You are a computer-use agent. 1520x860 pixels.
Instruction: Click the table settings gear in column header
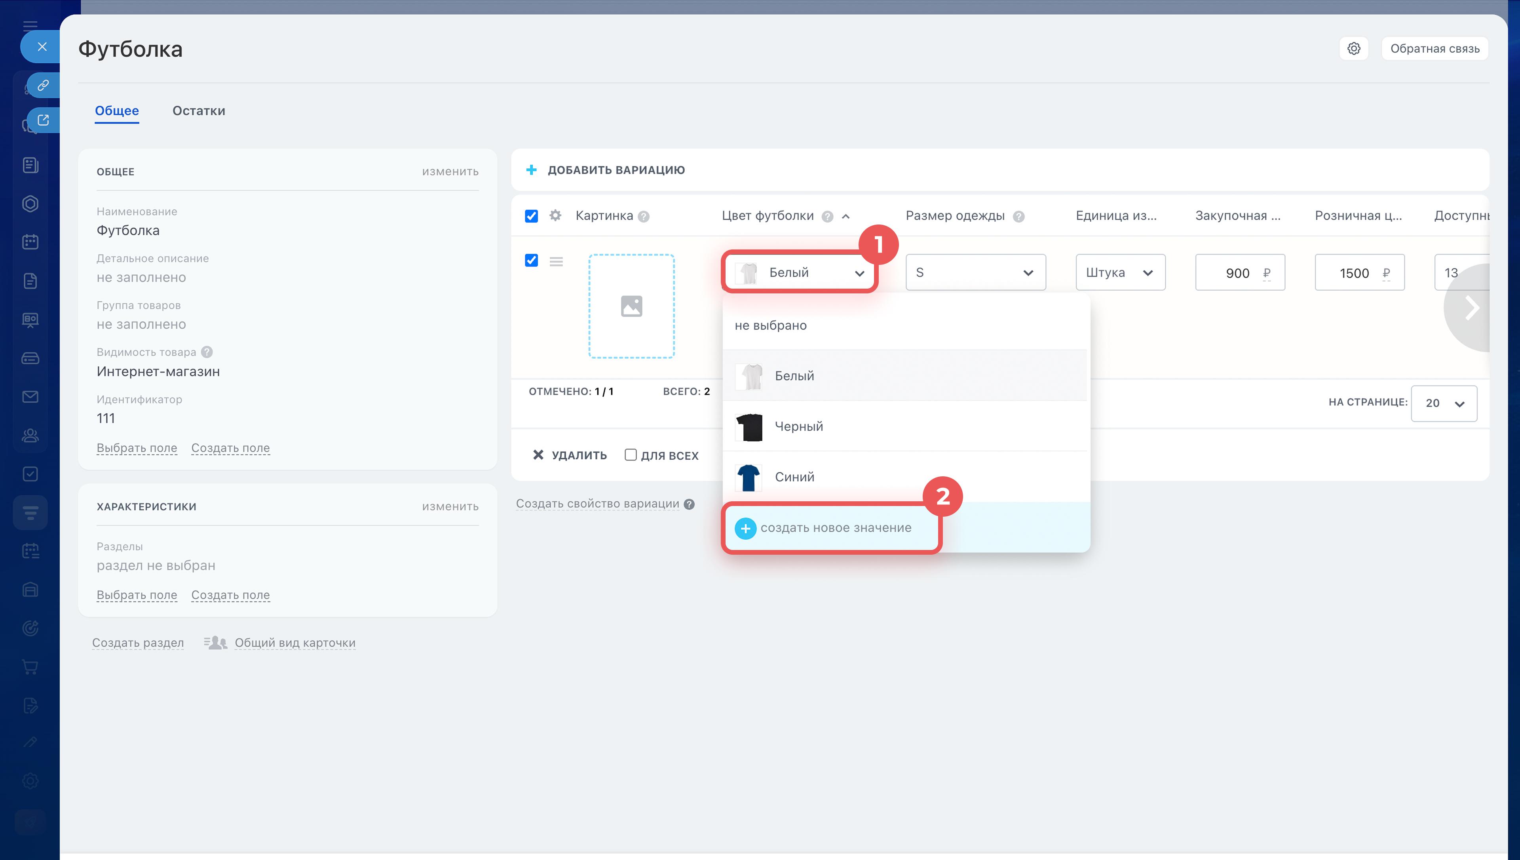[x=555, y=215]
